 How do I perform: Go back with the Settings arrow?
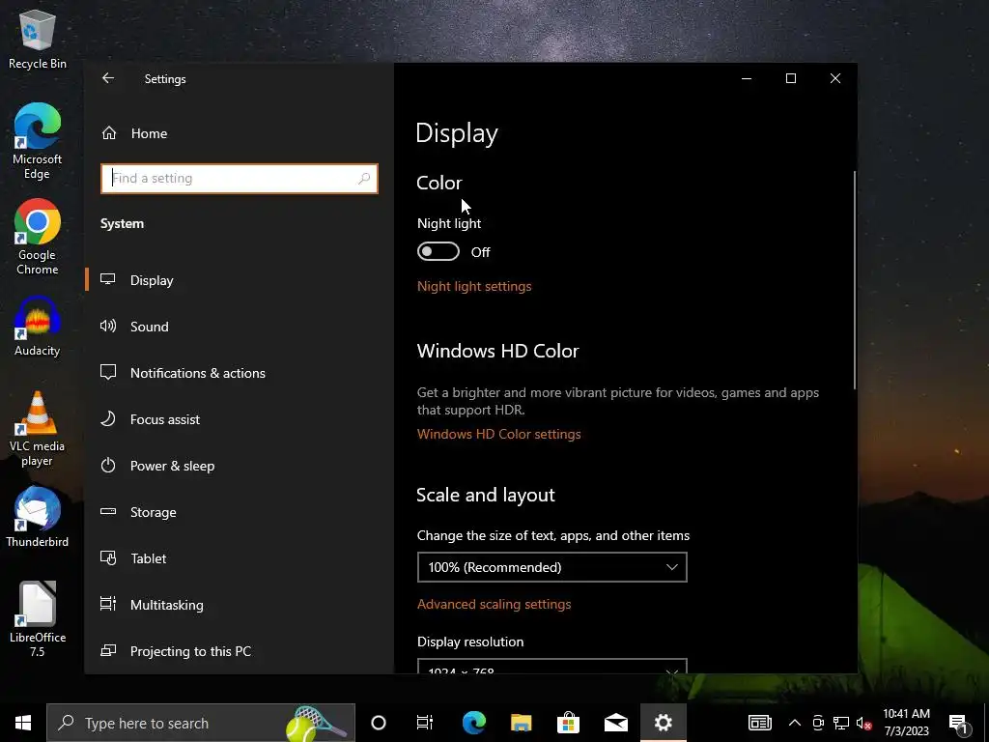click(108, 78)
